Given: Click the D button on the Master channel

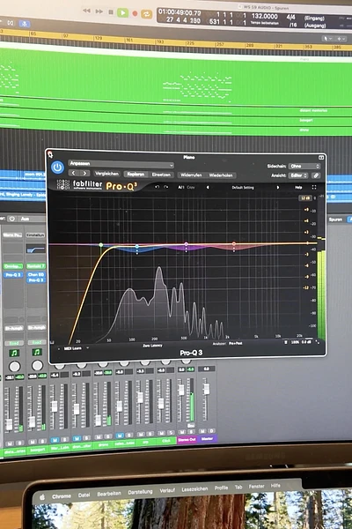Looking at the screenshot, I should [x=211, y=431].
